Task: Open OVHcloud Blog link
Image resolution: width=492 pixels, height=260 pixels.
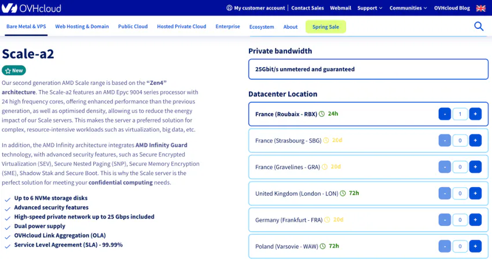Action: pos(452,8)
